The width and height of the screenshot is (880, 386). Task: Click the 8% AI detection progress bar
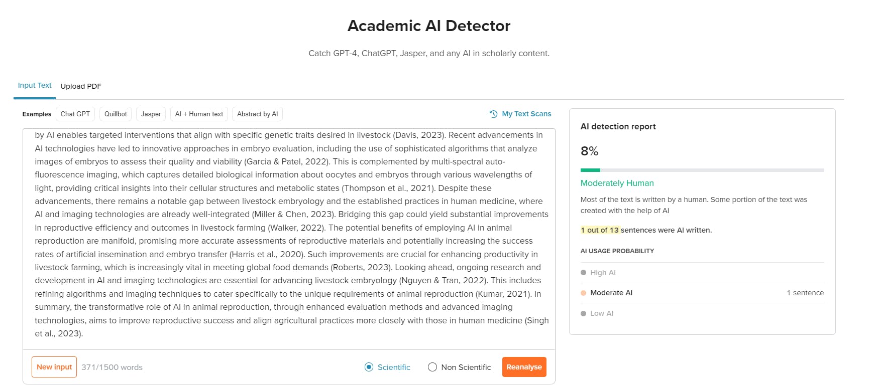(702, 170)
